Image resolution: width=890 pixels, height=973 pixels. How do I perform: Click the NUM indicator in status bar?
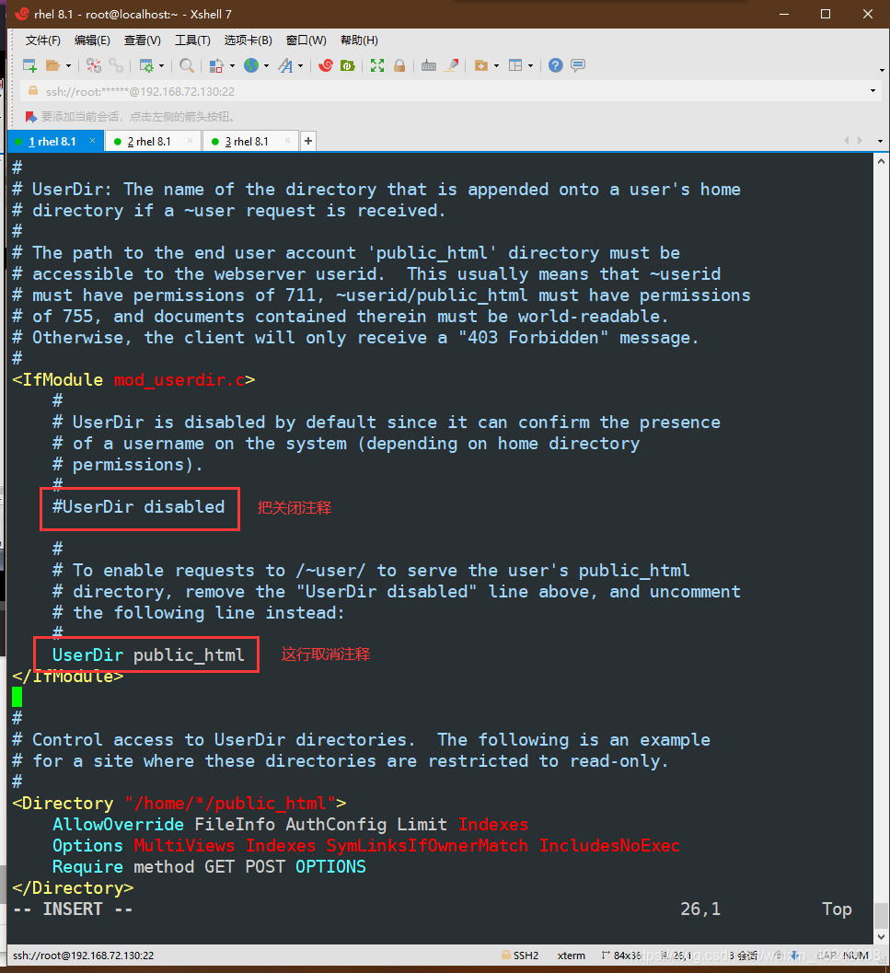(x=857, y=956)
